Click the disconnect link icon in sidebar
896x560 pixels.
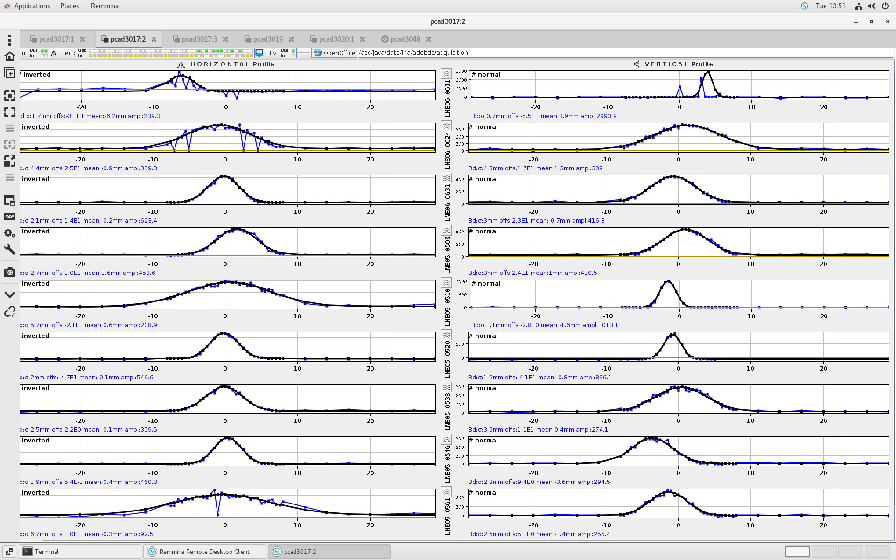click(9, 311)
